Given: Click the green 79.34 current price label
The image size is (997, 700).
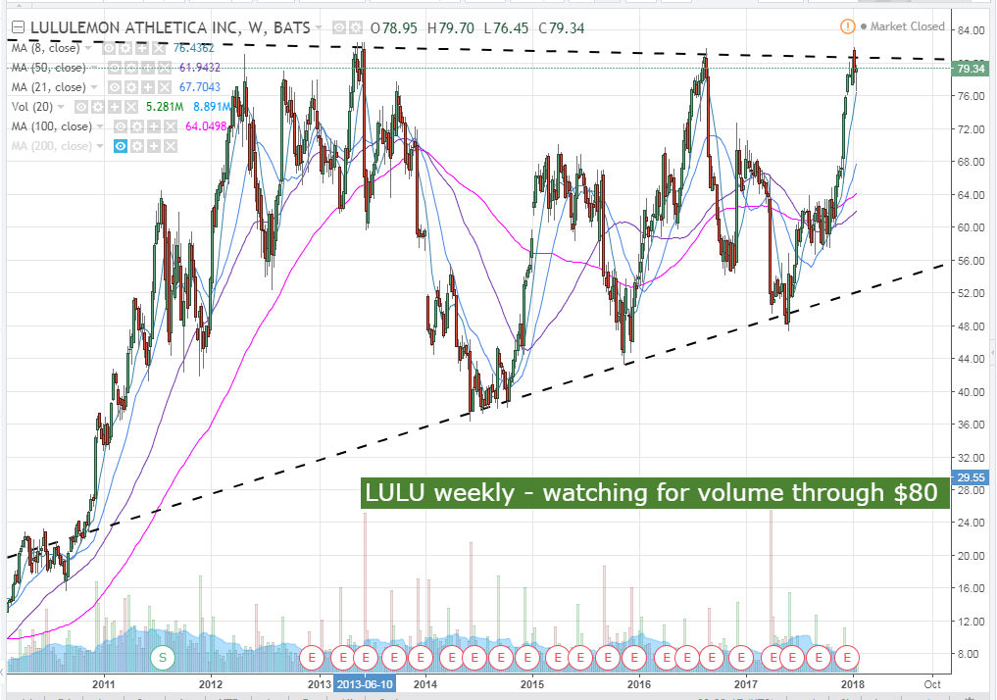Looking at the screenshot, I should click(x=971, y=69).
